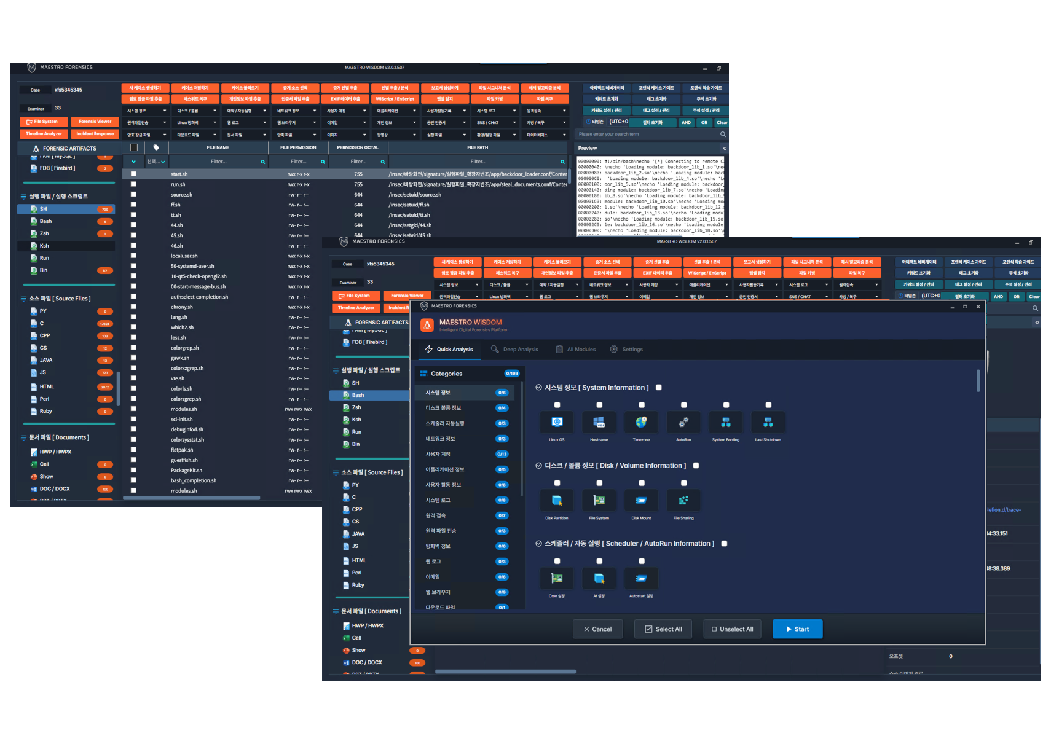Check the System Information group checkbox

[659, 388]
